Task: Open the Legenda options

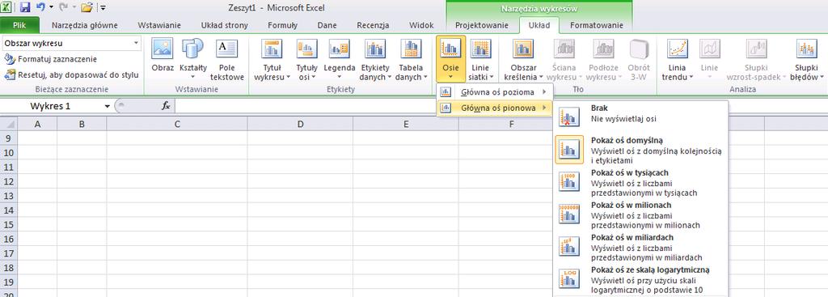Action: [339, 58]
